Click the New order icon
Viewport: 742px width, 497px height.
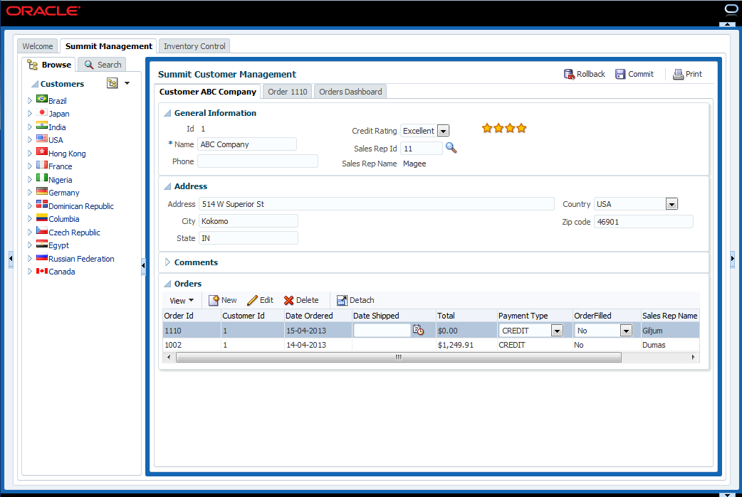click(214, 300)
